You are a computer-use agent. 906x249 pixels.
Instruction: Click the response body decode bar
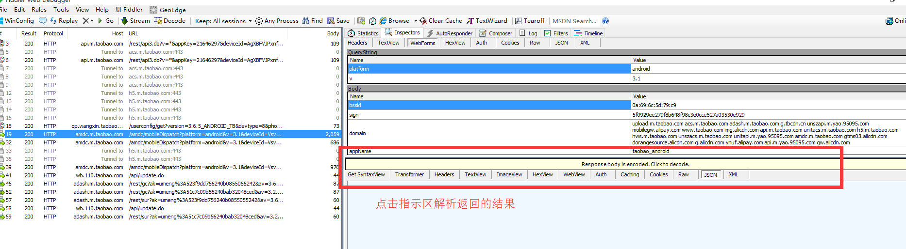coord(625,164)
